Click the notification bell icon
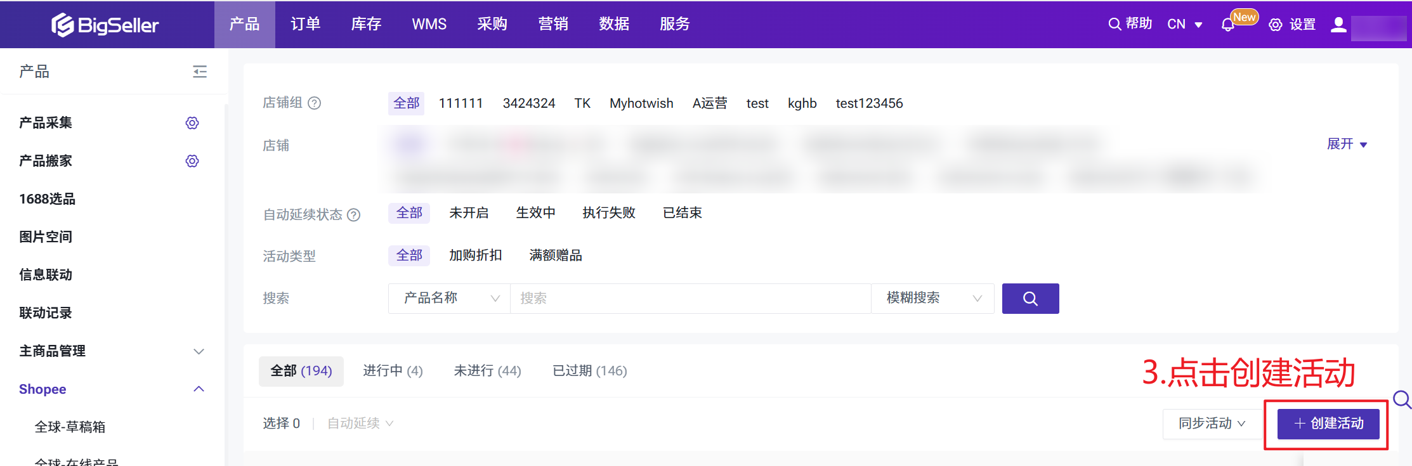1412x466 pixels. (1227, 25)
